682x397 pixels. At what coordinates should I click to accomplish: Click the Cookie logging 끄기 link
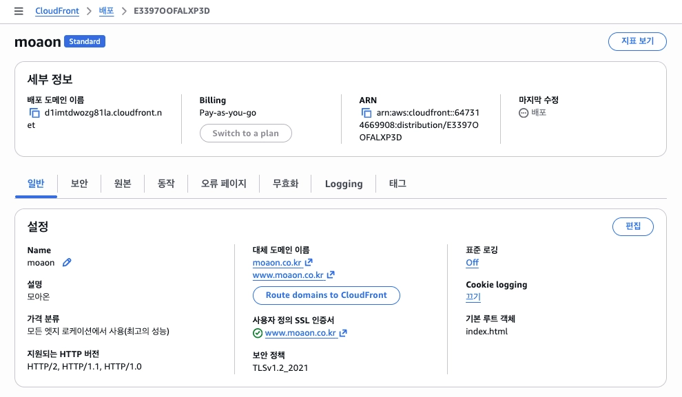(473, 297)
